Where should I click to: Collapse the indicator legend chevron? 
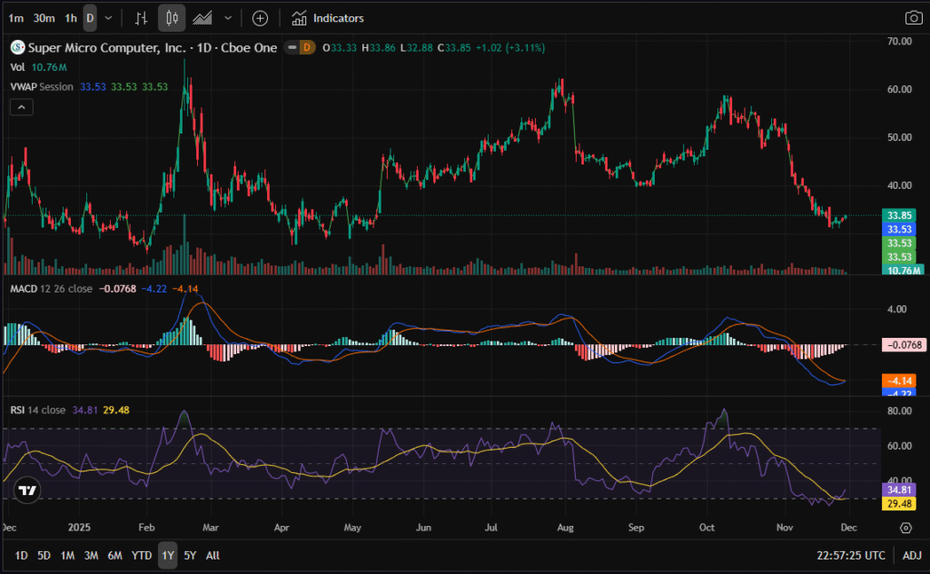(x=21, y=107)
